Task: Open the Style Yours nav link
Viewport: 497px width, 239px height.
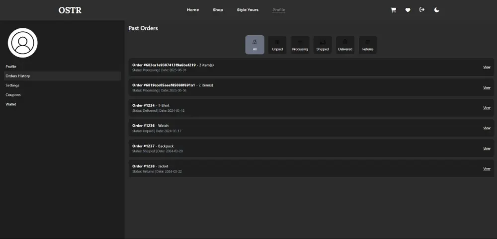Action: pyautogui.click(x=248, y=10)
